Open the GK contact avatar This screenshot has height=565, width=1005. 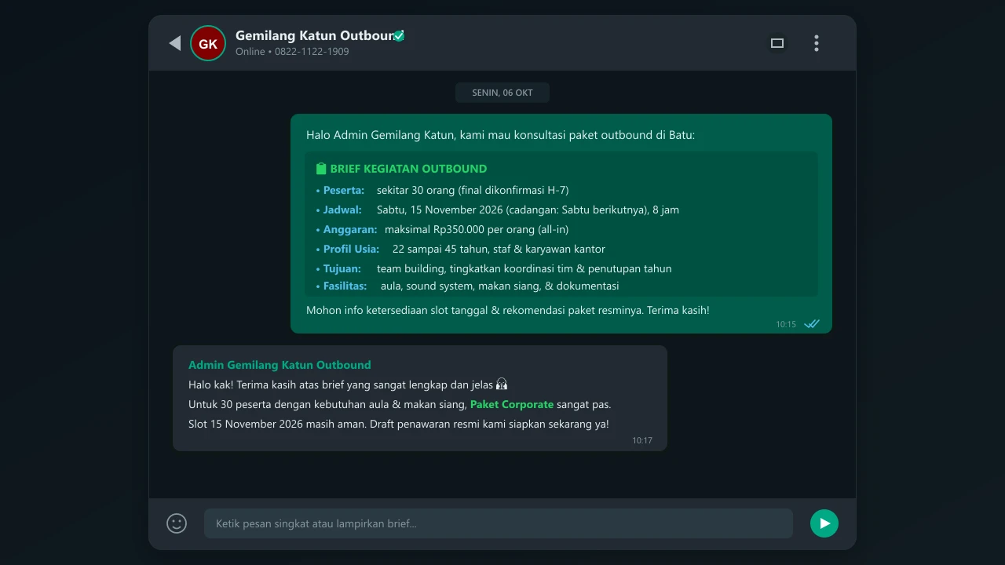coord(208,43)
